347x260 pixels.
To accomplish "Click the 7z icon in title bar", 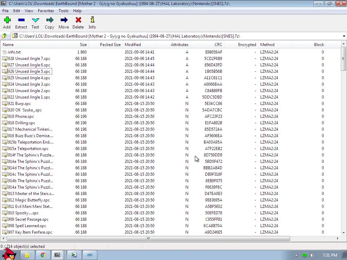I will click(3, 3).
